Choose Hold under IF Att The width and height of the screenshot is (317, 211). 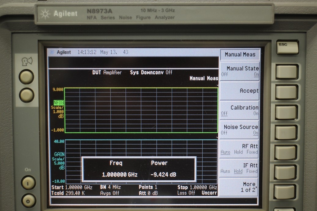click(238, 171)
